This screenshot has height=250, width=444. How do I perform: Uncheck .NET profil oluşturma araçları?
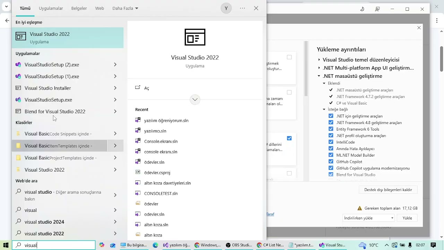click(331, 136)
